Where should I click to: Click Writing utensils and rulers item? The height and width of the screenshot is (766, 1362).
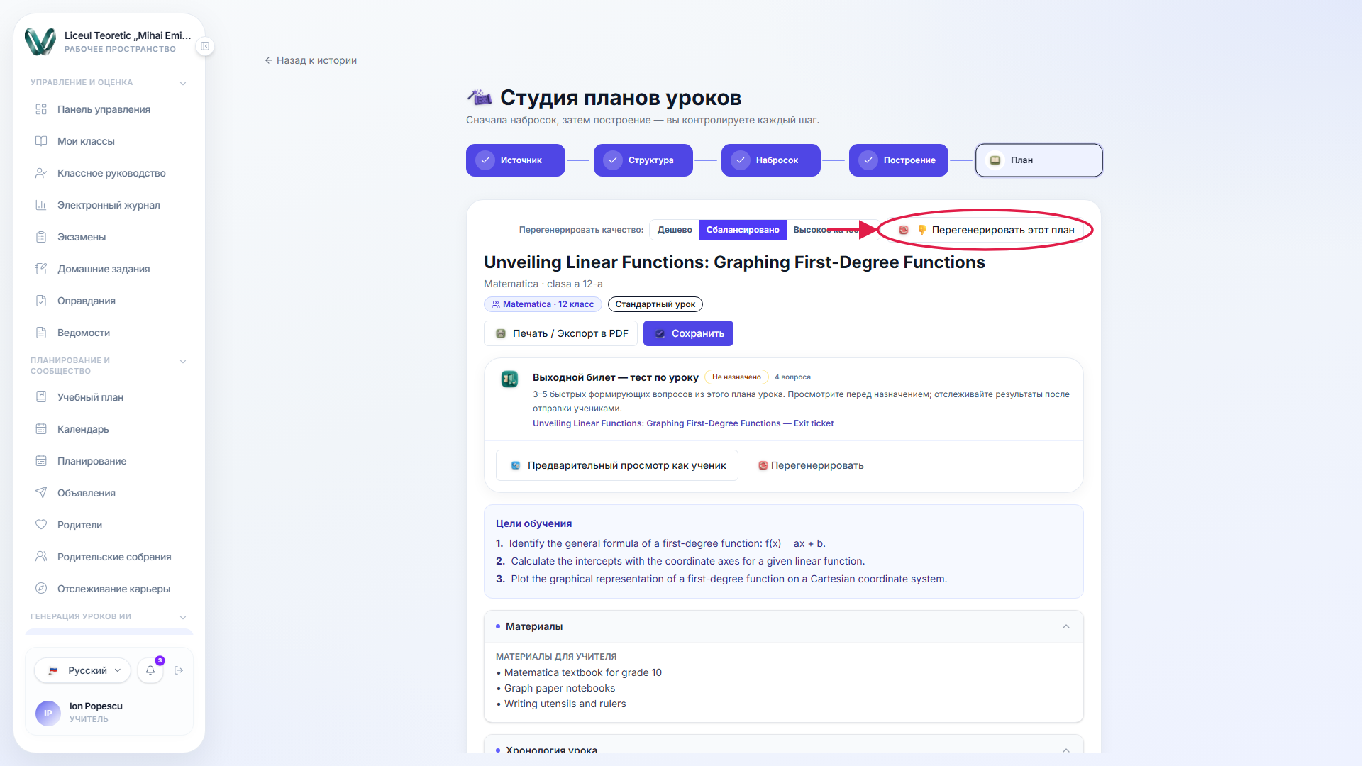coord(565,704)
